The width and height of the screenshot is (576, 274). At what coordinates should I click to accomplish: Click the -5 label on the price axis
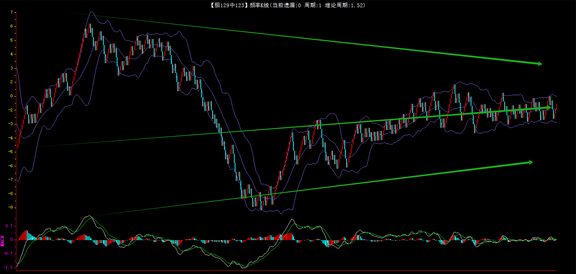(11, 152)
